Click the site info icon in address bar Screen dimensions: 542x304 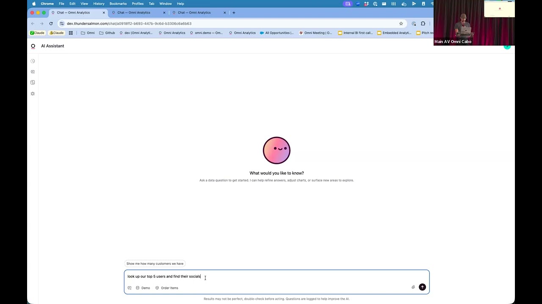[x=62, y=24]
